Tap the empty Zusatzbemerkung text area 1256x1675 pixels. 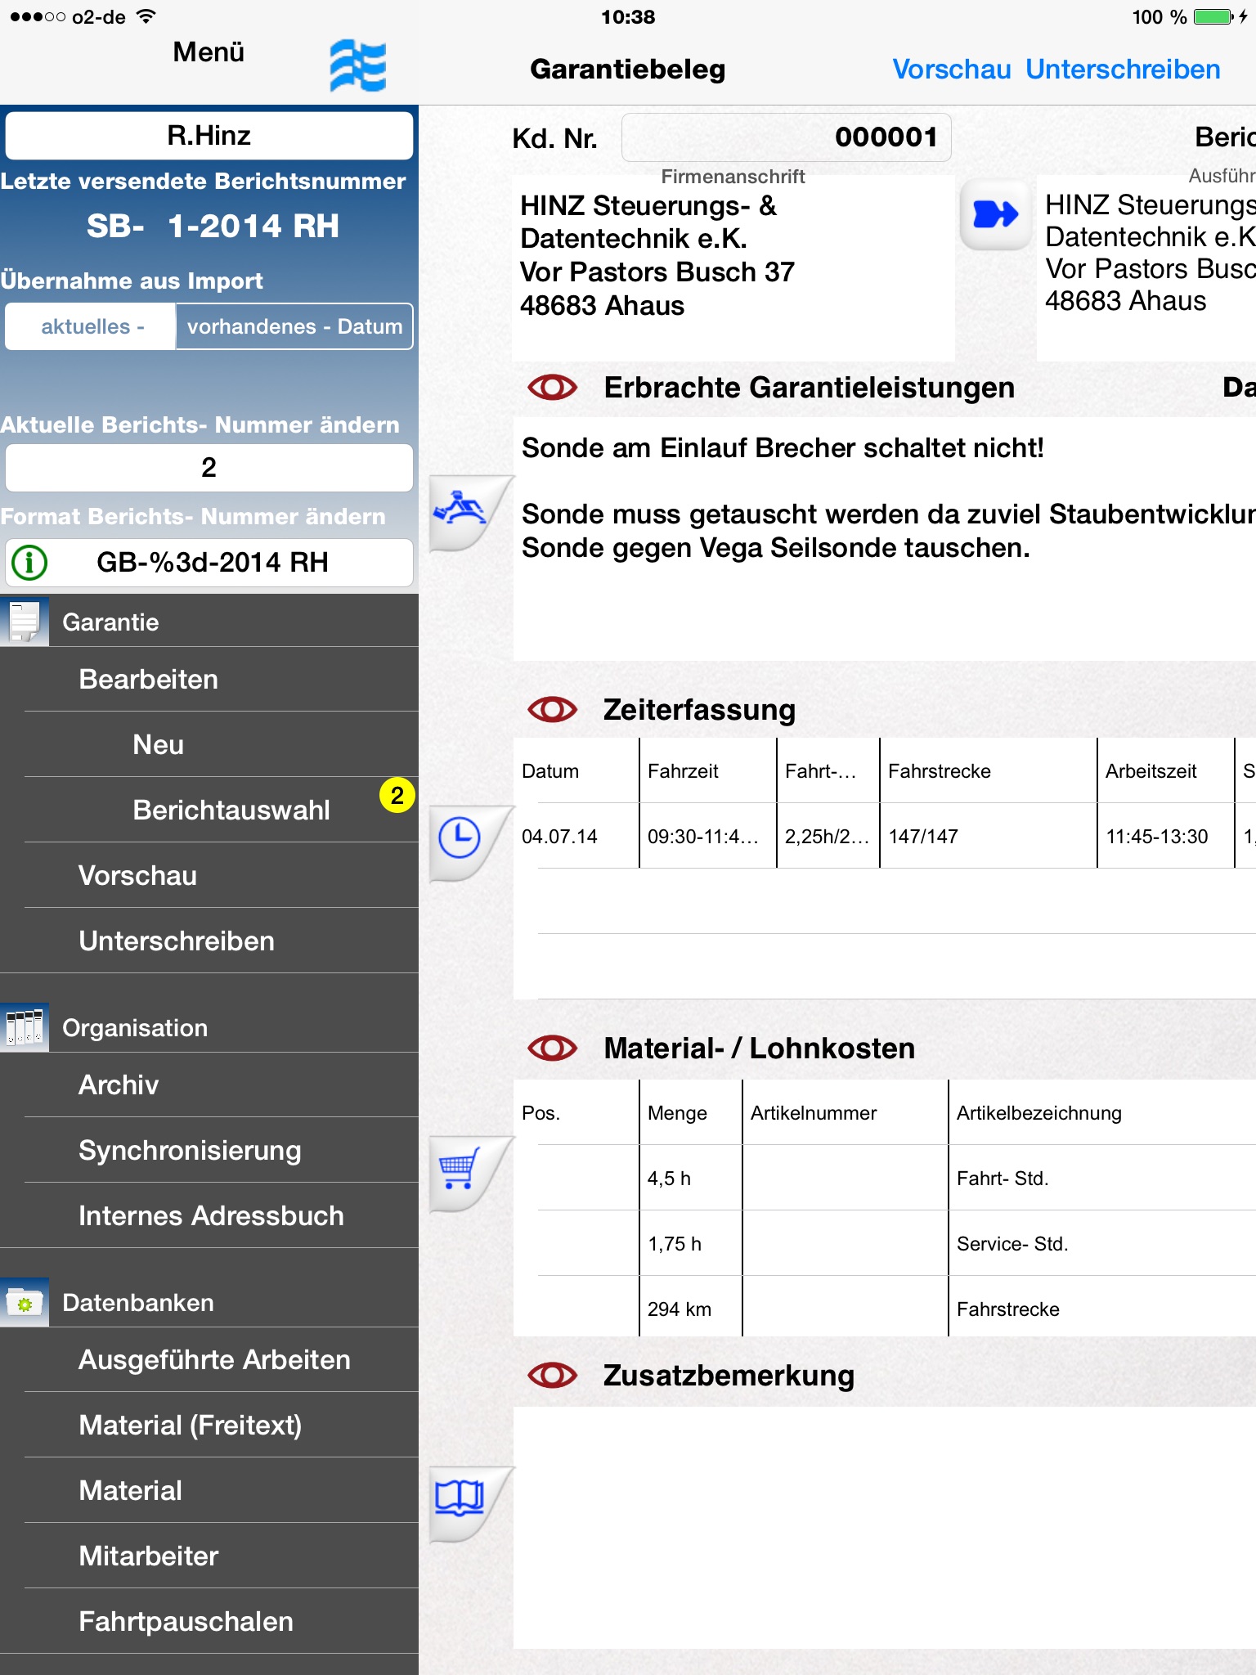point(885,1528)
